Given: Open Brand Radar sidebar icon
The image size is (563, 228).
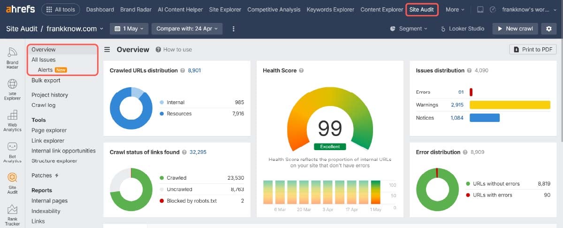Looking at the screenshot, I should pyautogui.click(x=12, y=58).
